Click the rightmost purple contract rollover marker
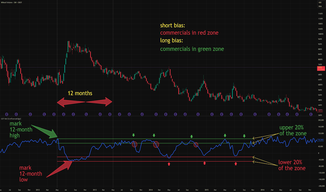326x192 pixels. pyautogui.click(x=311, y=114)
